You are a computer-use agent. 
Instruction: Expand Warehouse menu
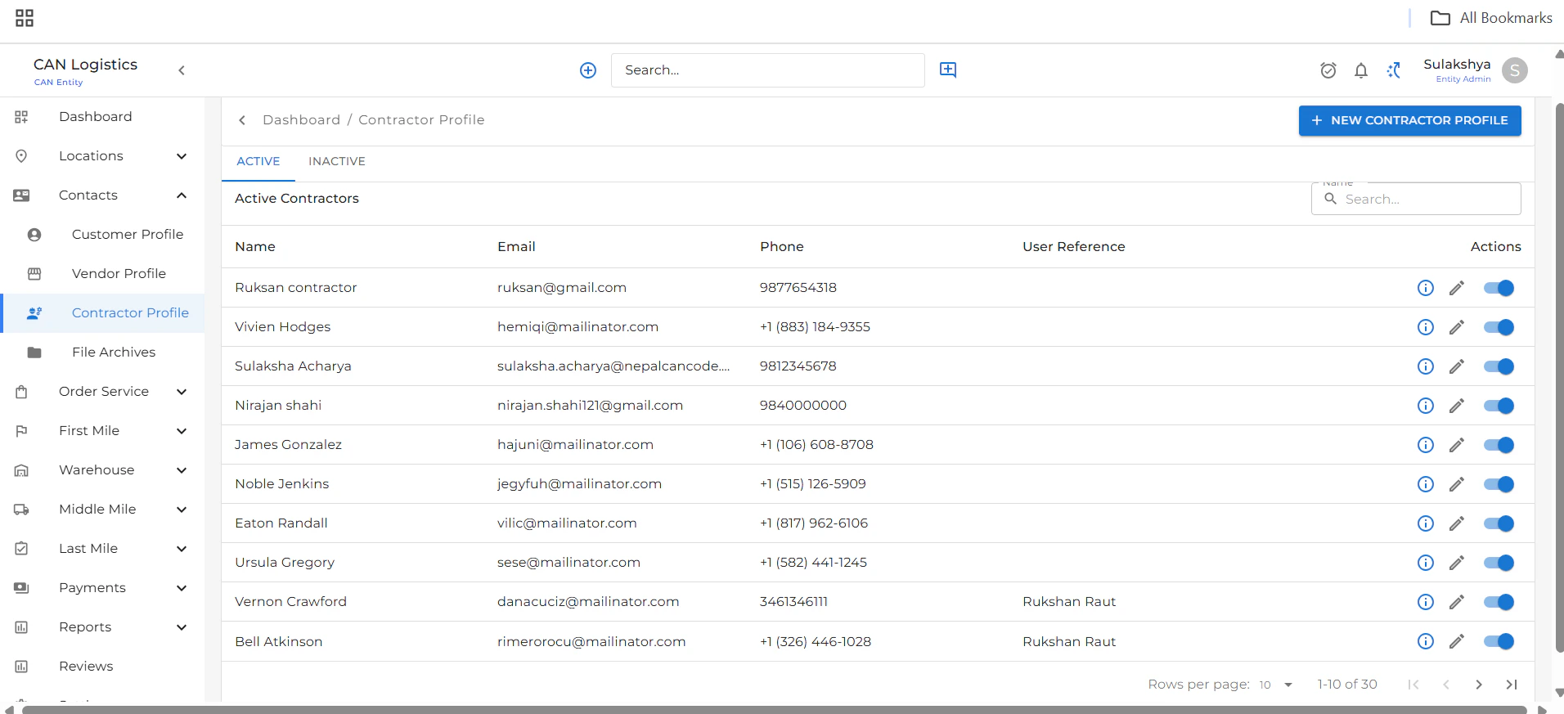(102, 470)
